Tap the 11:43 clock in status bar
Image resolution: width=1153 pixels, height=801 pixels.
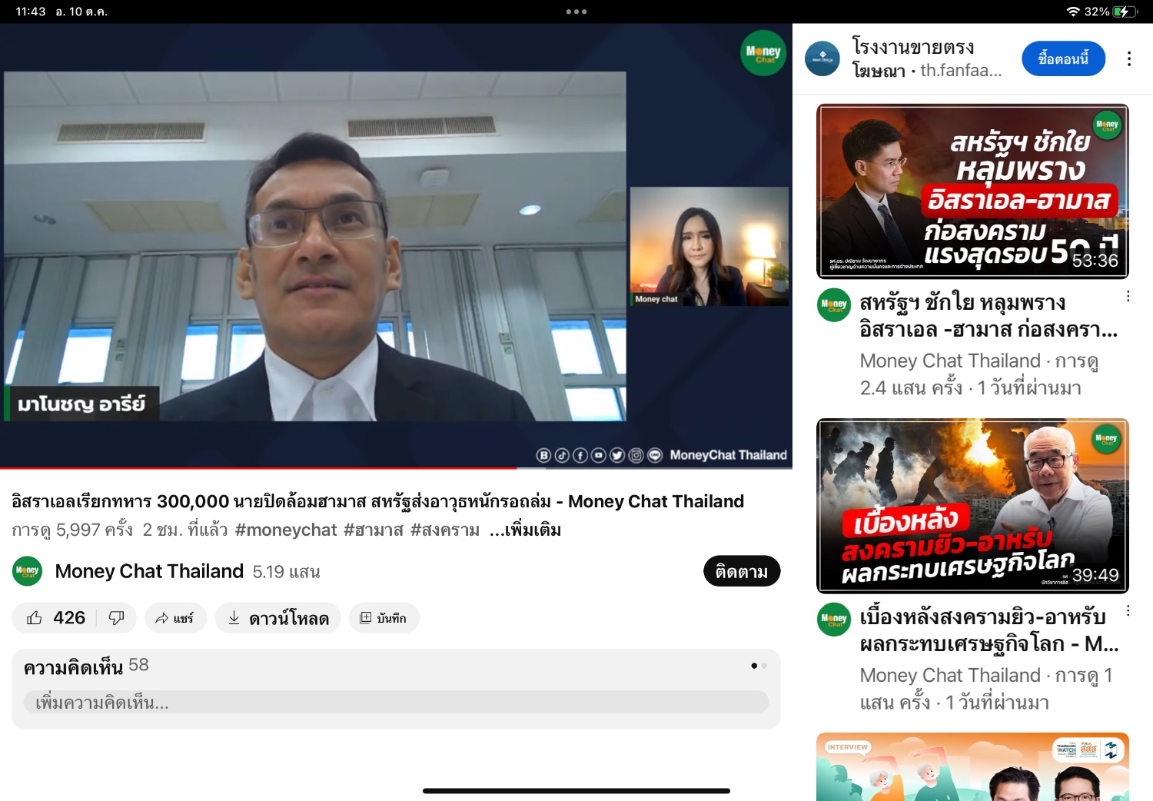31,12
